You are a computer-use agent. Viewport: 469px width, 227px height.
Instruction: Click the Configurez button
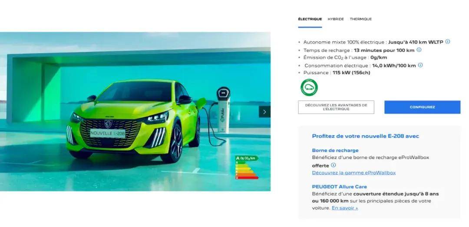click(x=423, y=107)
